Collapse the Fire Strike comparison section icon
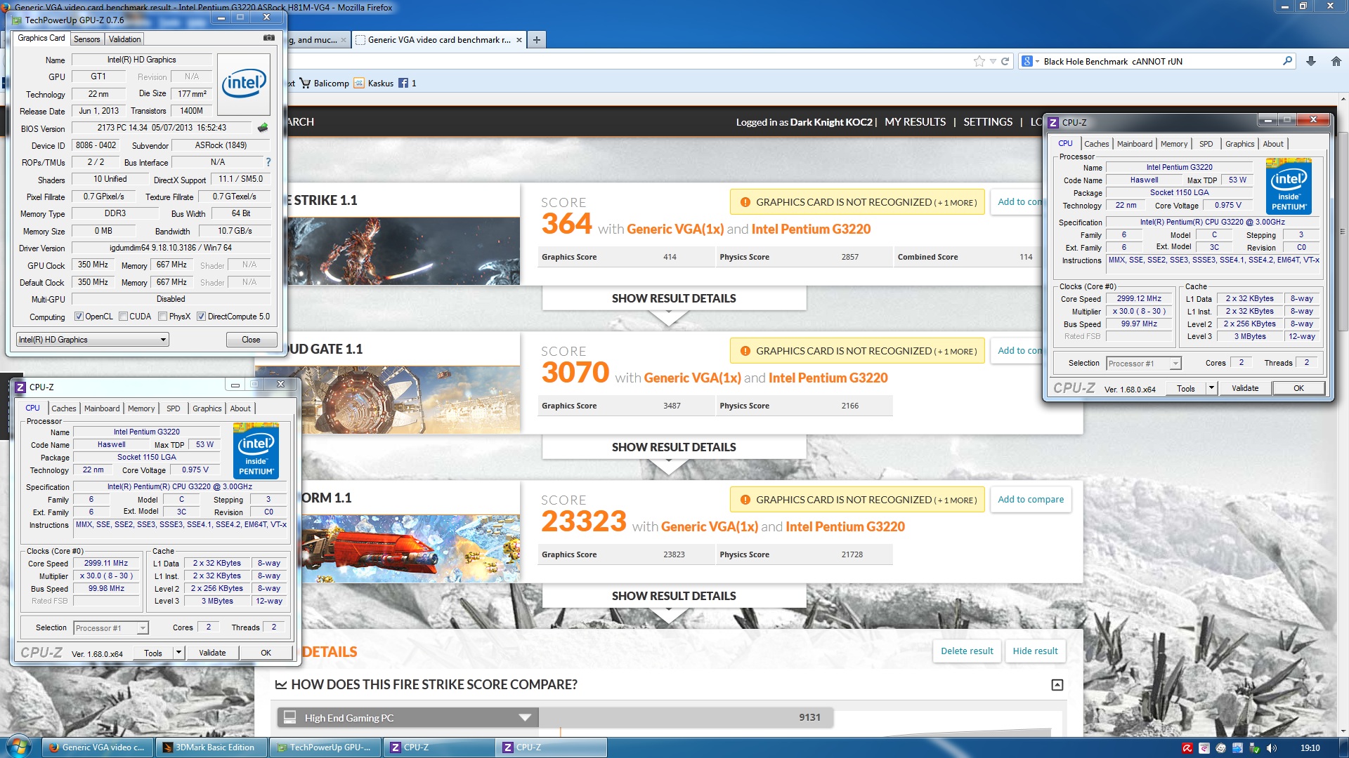1349x758 pixels. point(1057,685)
